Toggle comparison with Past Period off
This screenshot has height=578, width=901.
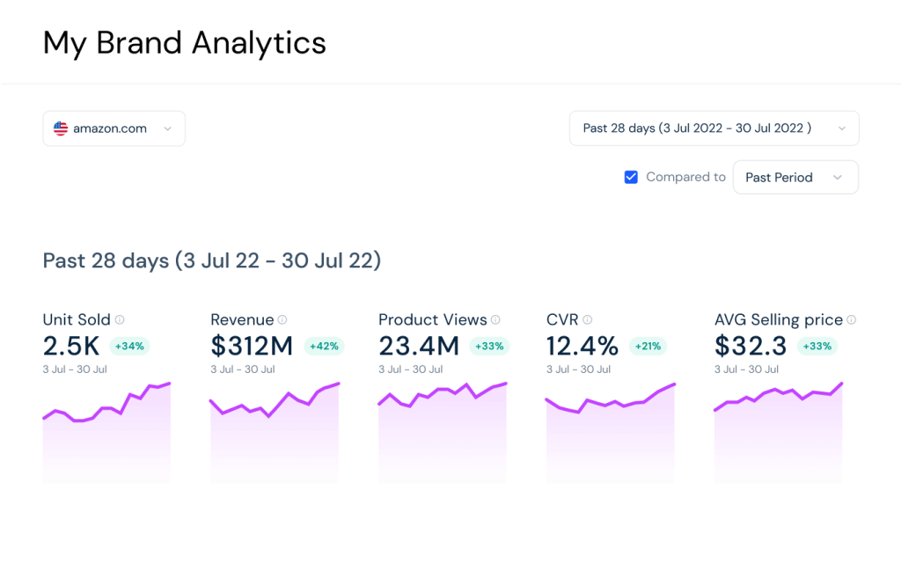pyautogui.click(x=631, y=177)
